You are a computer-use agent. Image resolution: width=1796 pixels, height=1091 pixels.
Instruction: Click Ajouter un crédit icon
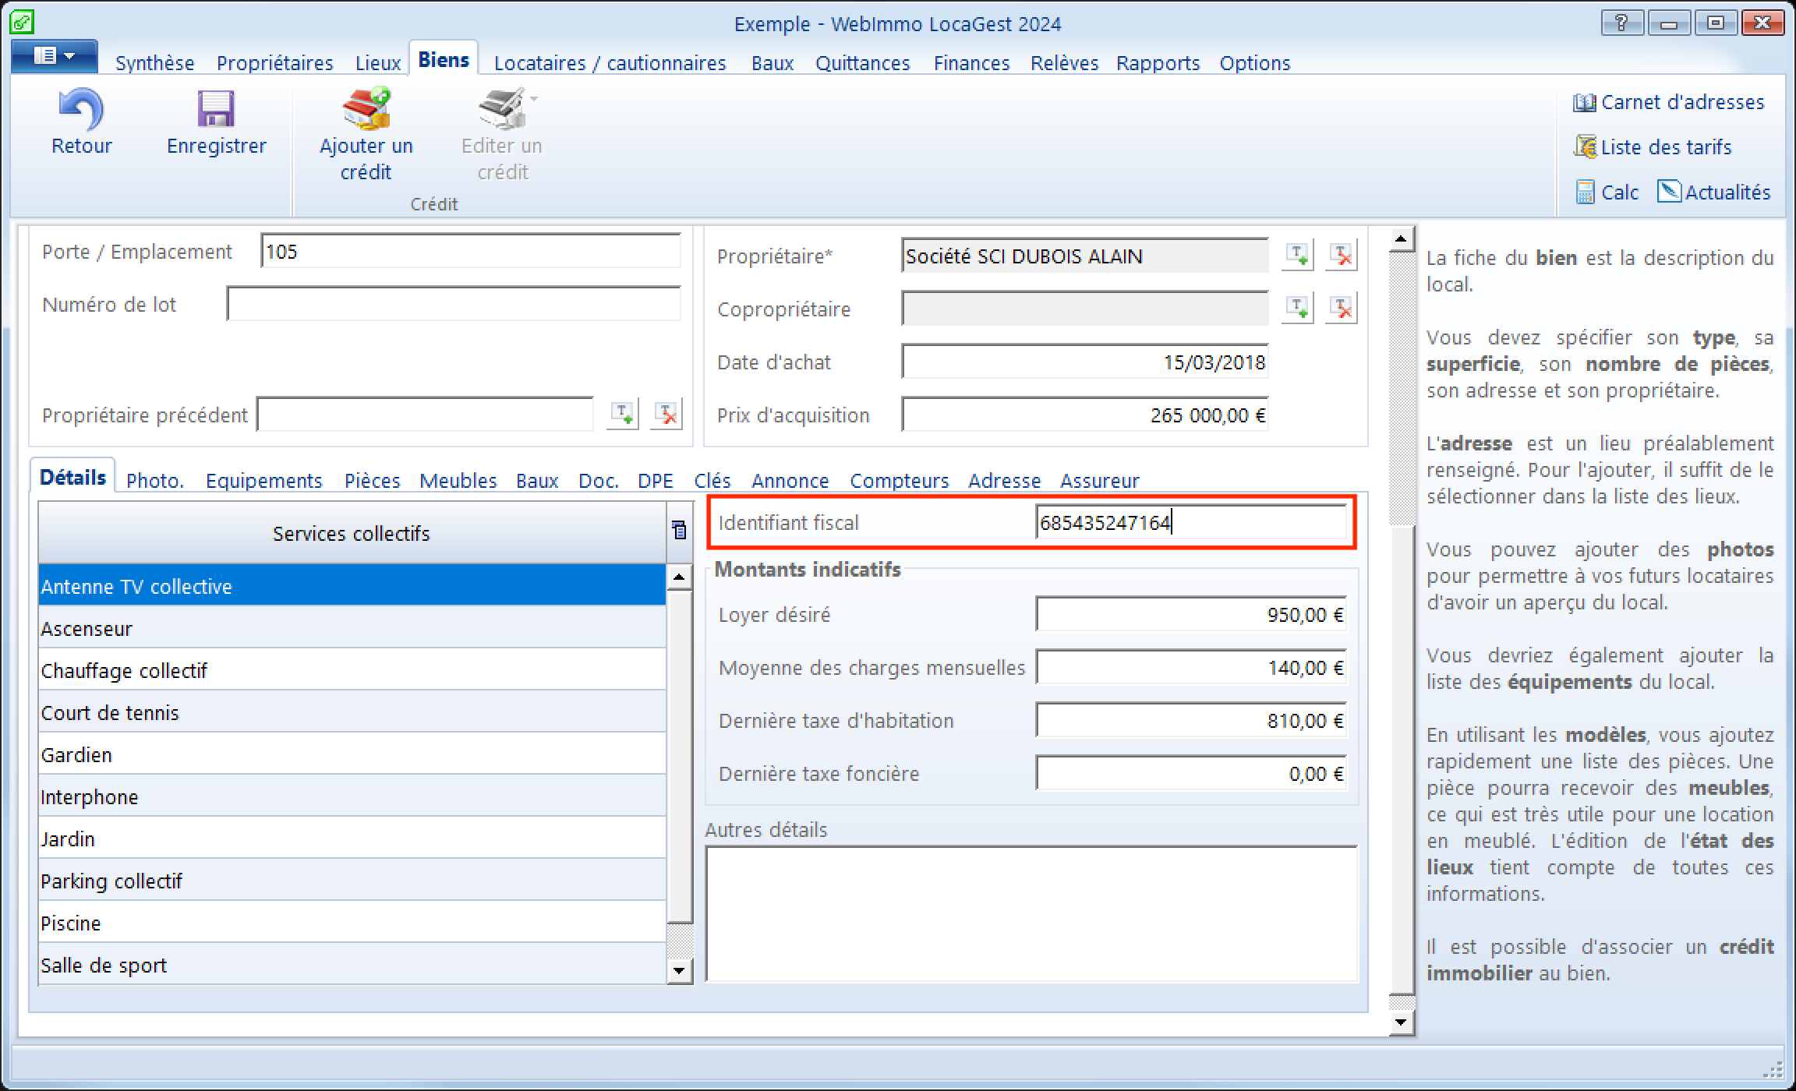[x=366, y=109]
